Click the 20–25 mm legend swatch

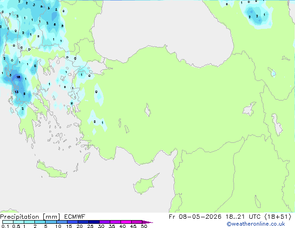point(83,222)
